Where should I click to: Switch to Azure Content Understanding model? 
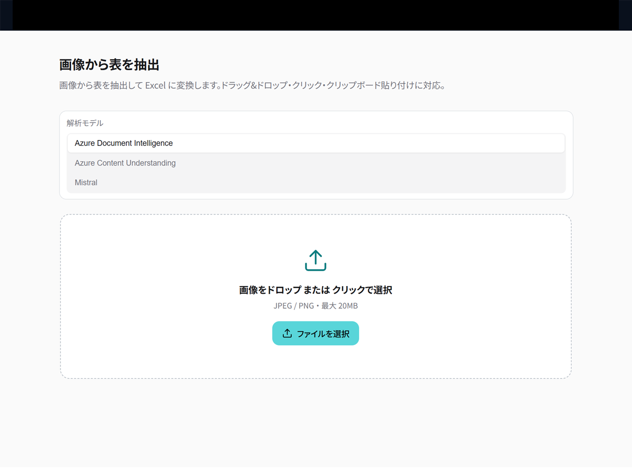tap(316, 163)
